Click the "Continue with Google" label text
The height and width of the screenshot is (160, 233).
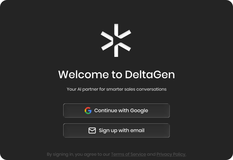121,111
